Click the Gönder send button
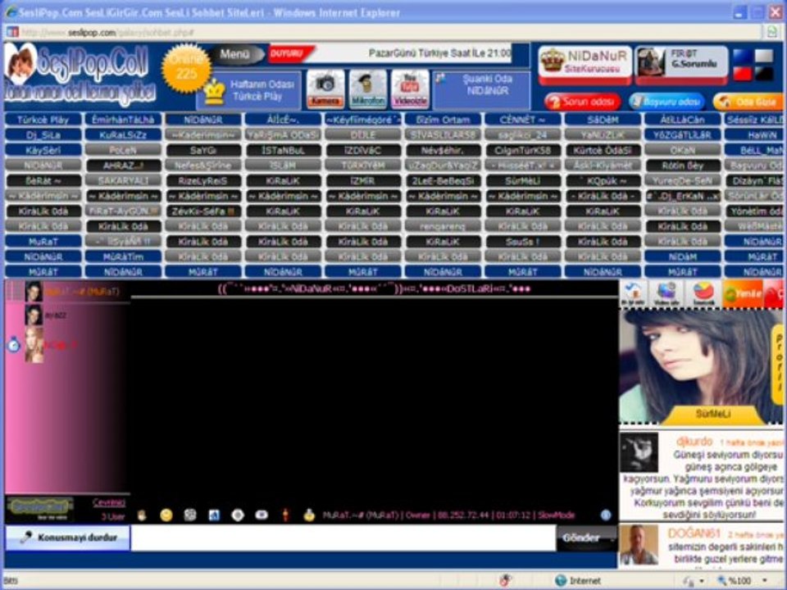Screen dimensions: 787x590 click(585, 538)
